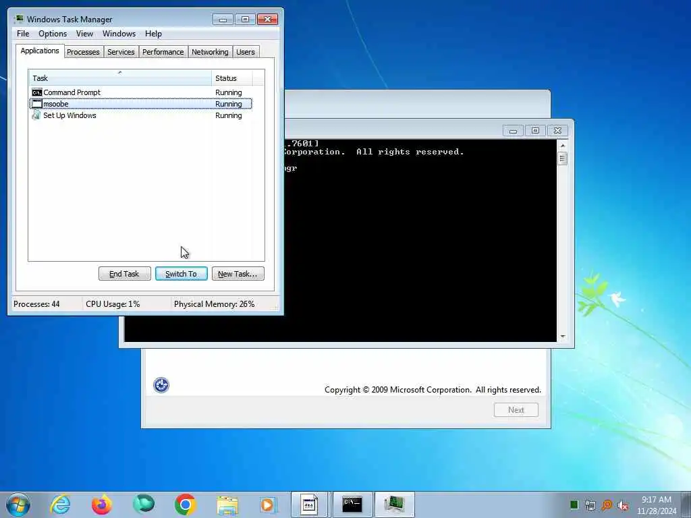Click the Set Up Windows icon in task list

point(36,115)
